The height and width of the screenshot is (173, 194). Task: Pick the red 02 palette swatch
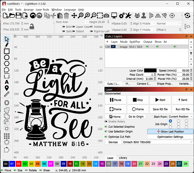pos(18,164)
